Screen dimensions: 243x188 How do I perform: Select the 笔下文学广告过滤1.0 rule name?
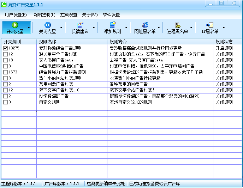(59, 90)
